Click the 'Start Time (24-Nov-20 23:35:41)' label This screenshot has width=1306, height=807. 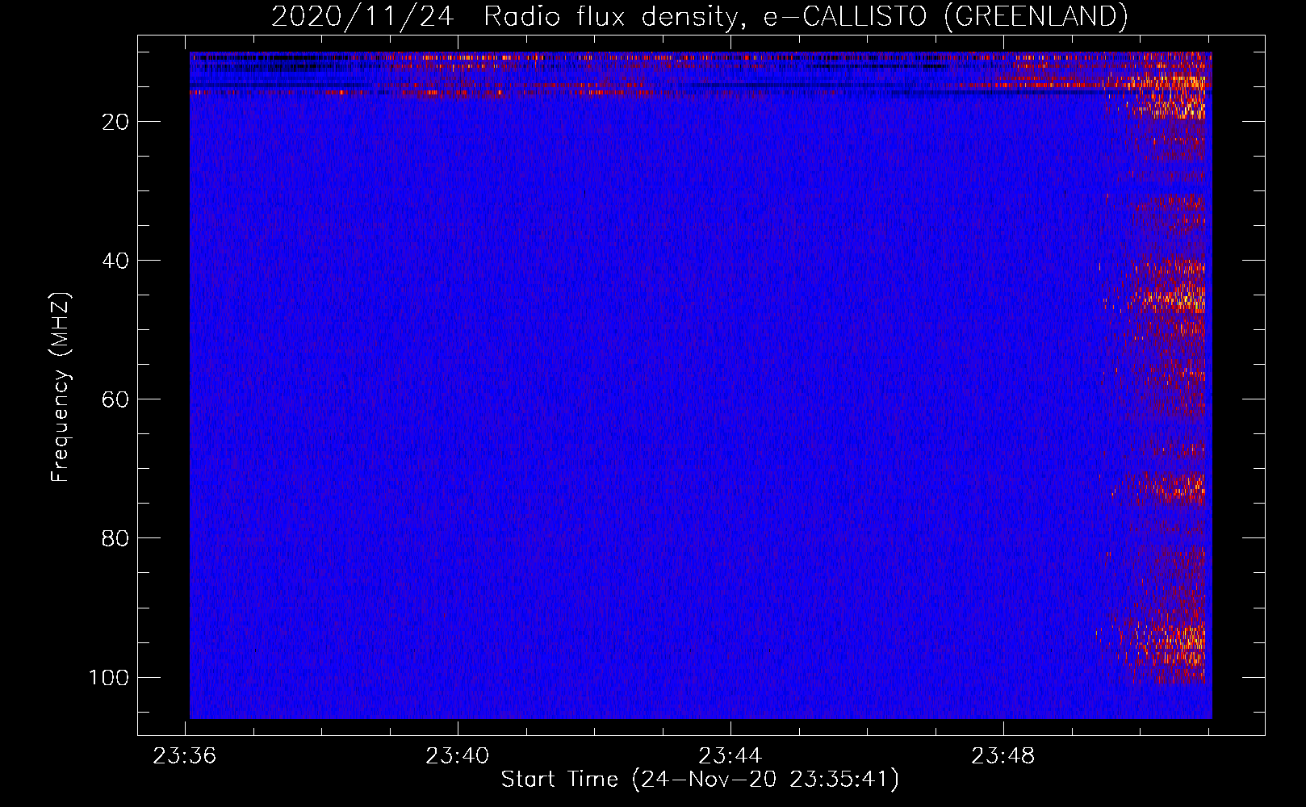[x=700, y=780]
